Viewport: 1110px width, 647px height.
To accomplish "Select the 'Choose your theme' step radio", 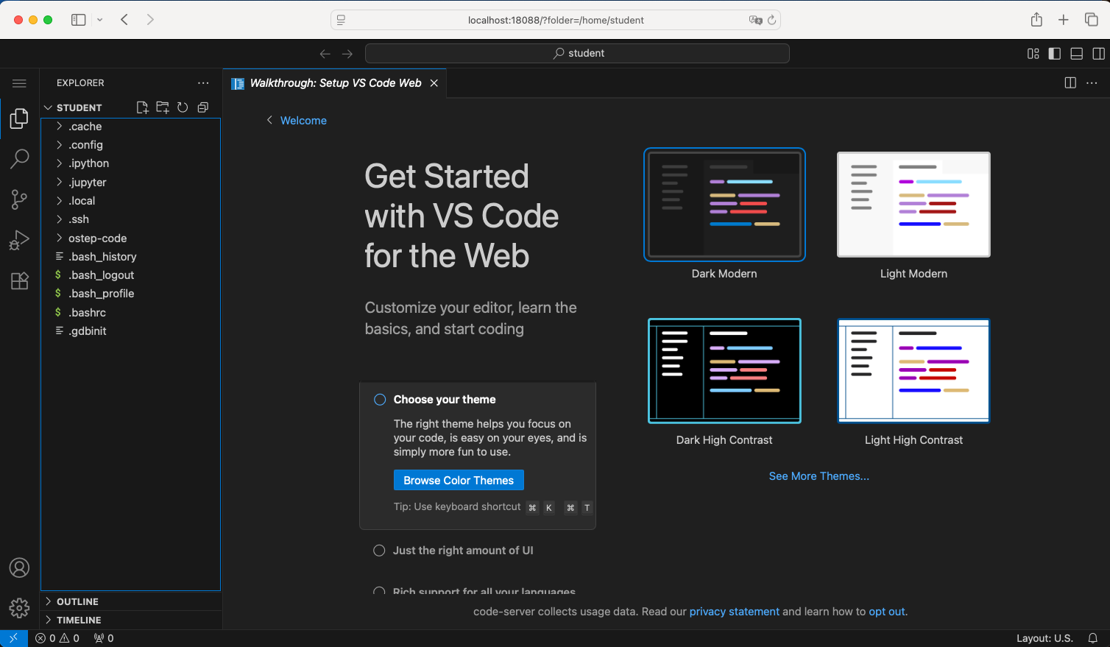I will [380, 400].
